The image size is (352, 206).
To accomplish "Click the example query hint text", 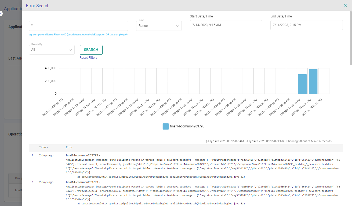I will coord(78,35).
